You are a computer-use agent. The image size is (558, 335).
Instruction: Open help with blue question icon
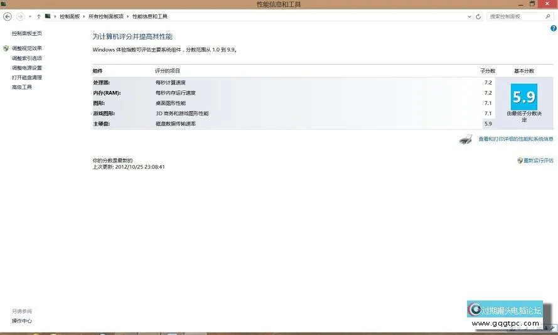point(554,28)
